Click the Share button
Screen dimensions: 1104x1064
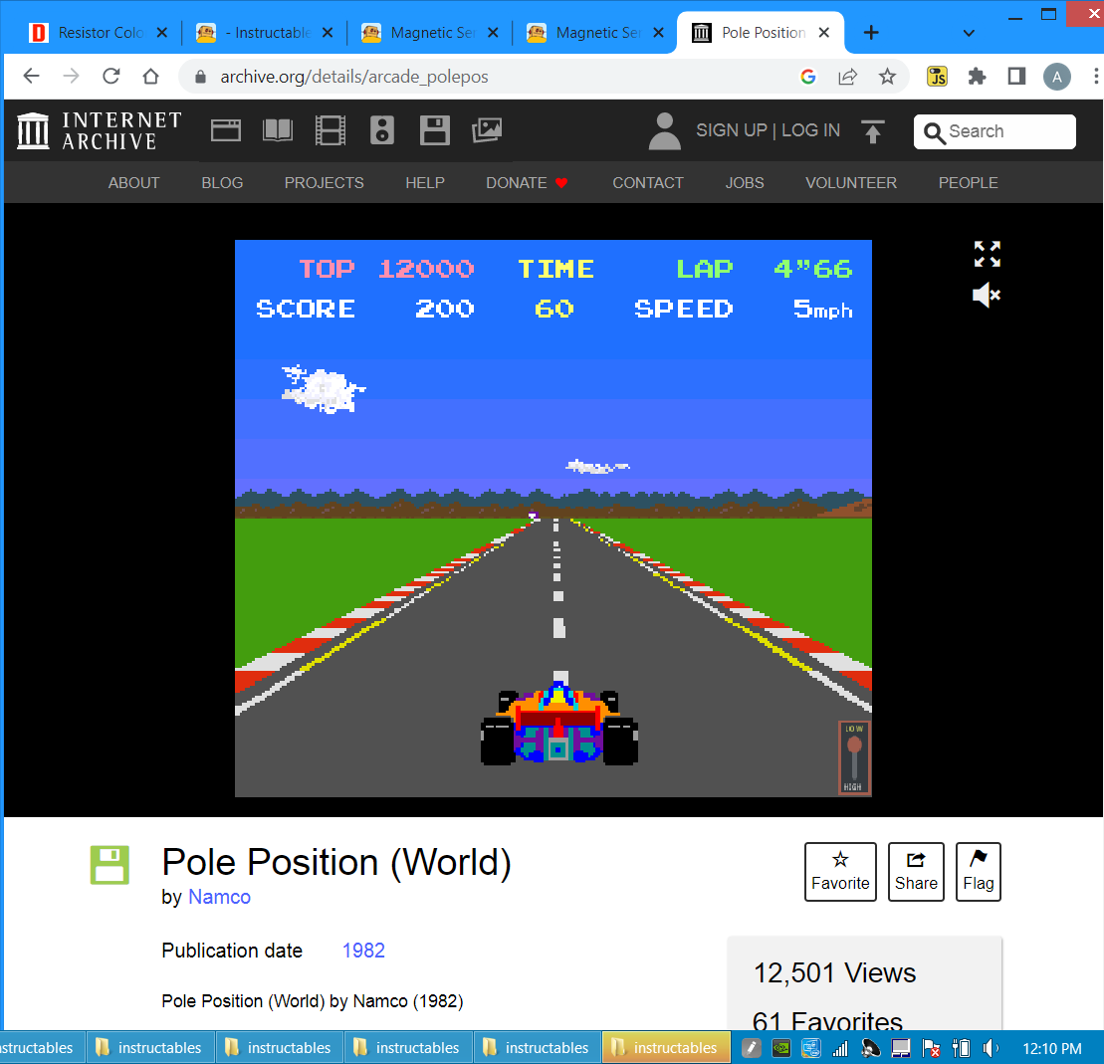pyautogui.click(x=915, y=872)
